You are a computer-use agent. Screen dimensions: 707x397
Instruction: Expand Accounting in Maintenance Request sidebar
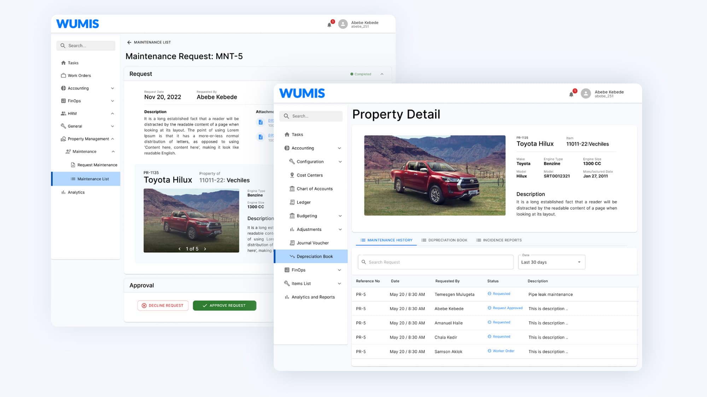(112, 88)
